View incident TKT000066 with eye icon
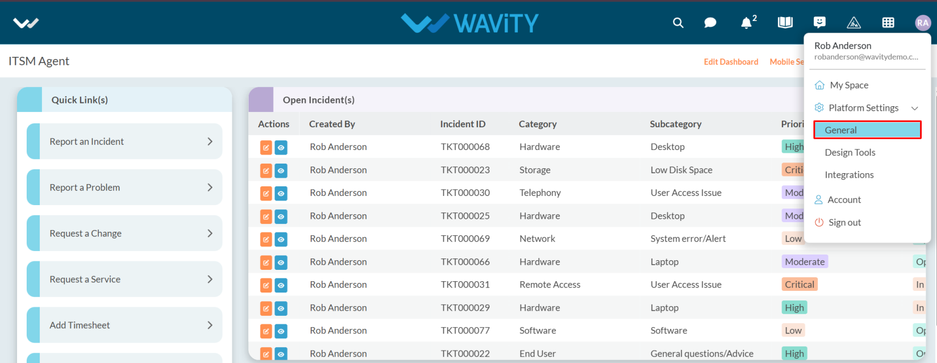Screen dimensions: 937x363 click(281, 262)
